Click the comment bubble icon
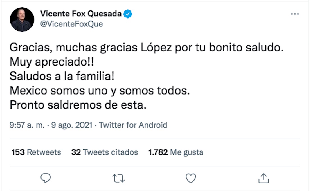The height and width of the screenshot is (191, 315). [46, 178]
